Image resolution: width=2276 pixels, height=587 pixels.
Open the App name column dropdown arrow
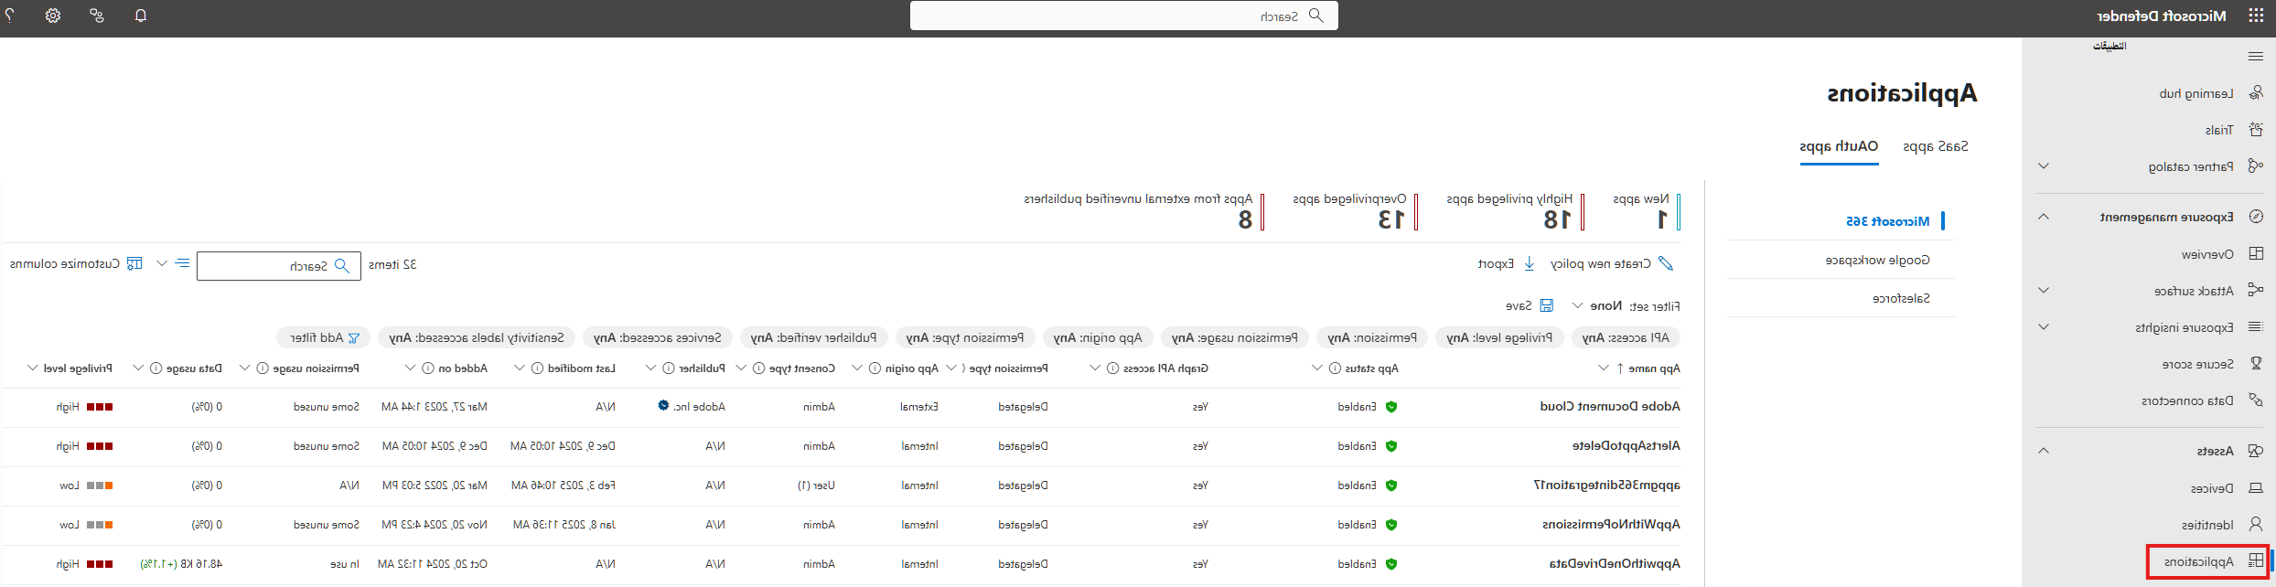1603,368
